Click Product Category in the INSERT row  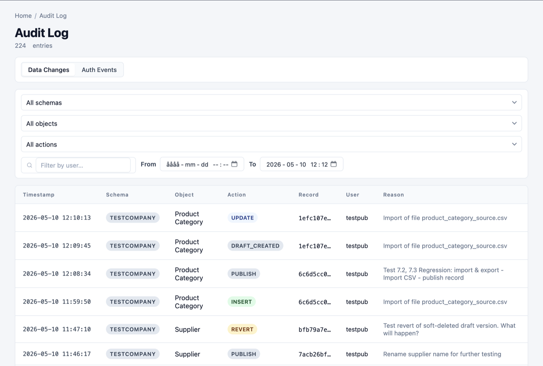[x=189, y=302]
